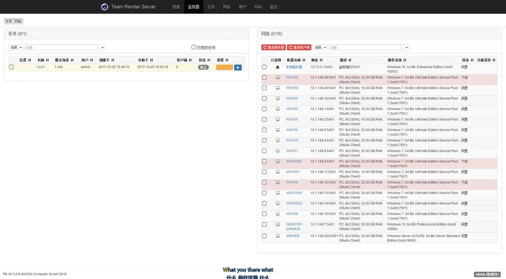
Task: Click the sort arrows beside the 客户端 column header
Action: 190,60
